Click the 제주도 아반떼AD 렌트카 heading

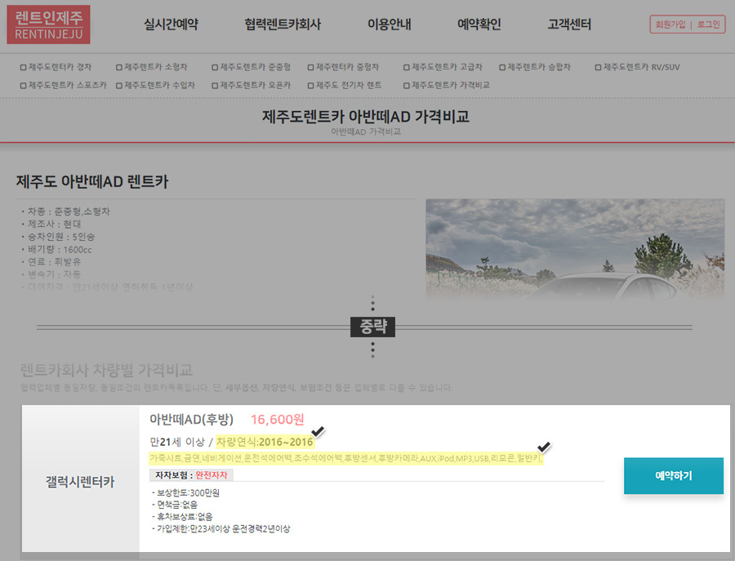pyautogui.click(x=92, y=181)
